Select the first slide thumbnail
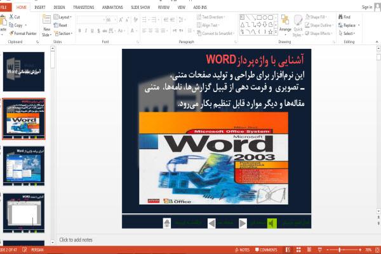 (24, 72)
